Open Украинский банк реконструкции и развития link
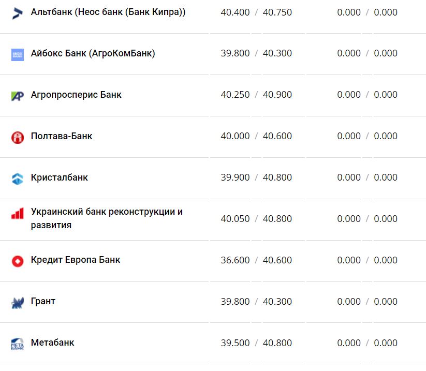The height and width of the screenshot is (371, 426). (107, 212)
